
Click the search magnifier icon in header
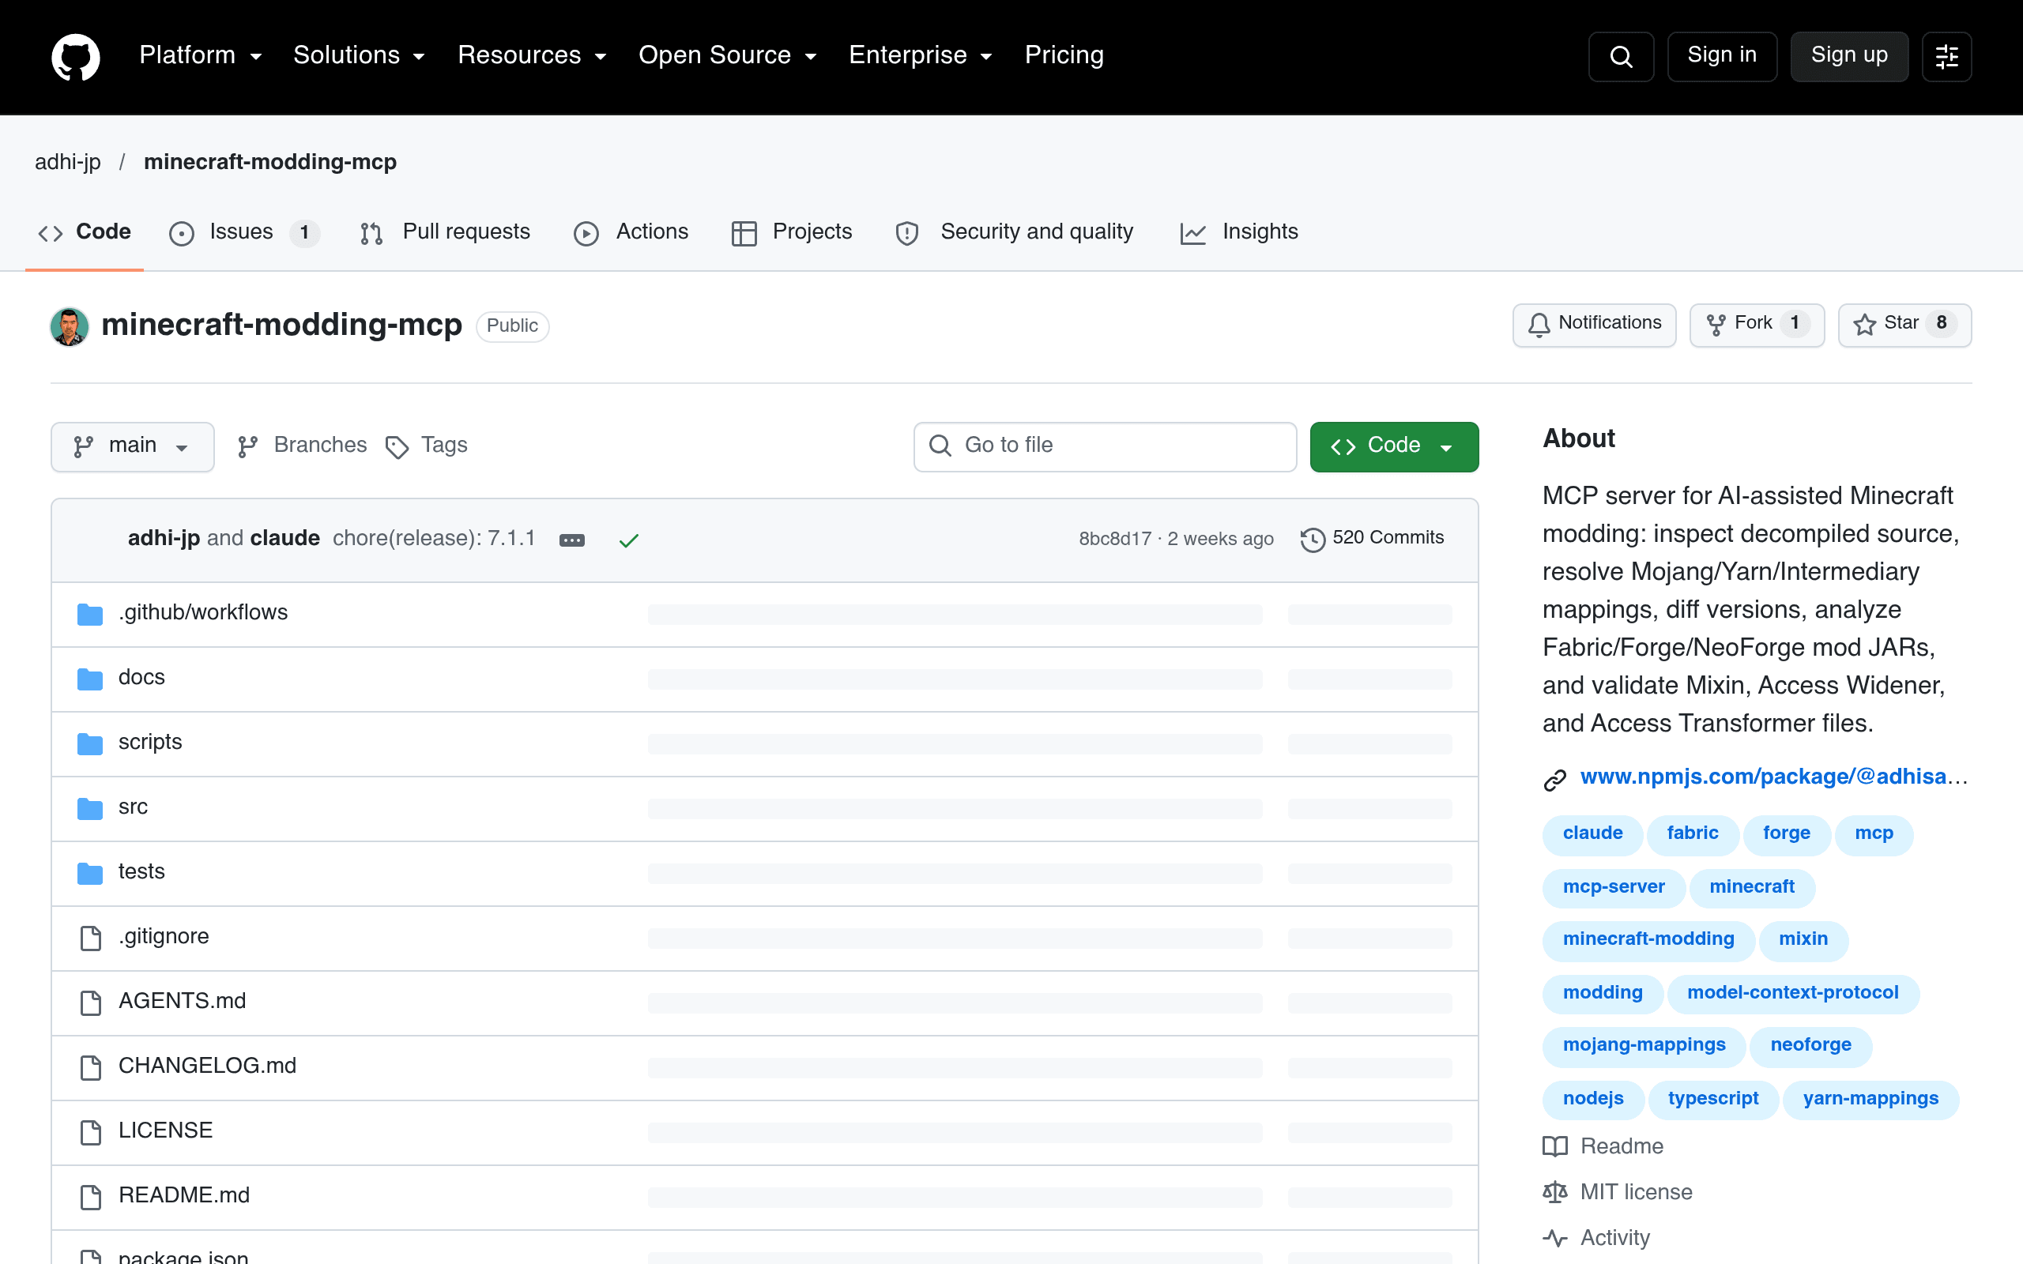pos(1620,57)
